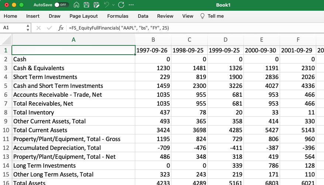Image resolution: width=324 pixels, height=185 pixels.
Task: Open the Undo history dropdown arrow
Action: coord(113,5)
